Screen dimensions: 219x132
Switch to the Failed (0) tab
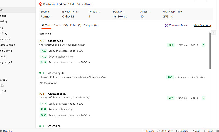[76, 25]
